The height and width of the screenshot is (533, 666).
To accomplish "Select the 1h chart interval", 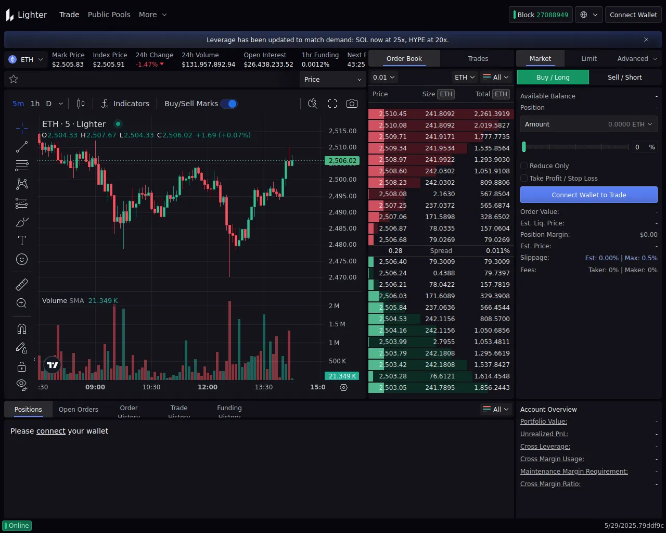I will click(35, 104).
